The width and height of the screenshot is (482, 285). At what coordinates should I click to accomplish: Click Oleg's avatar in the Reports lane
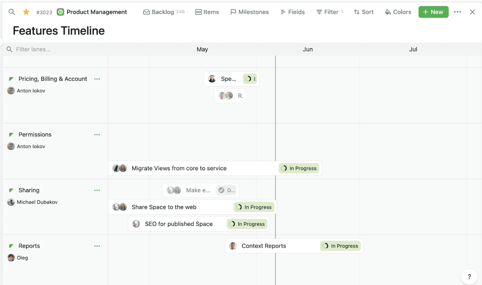[x=11, y=258]
